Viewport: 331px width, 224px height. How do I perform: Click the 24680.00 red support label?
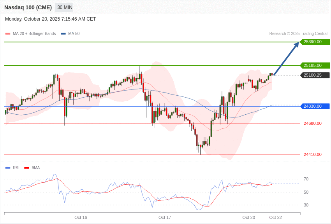click(x=313, y=123)
